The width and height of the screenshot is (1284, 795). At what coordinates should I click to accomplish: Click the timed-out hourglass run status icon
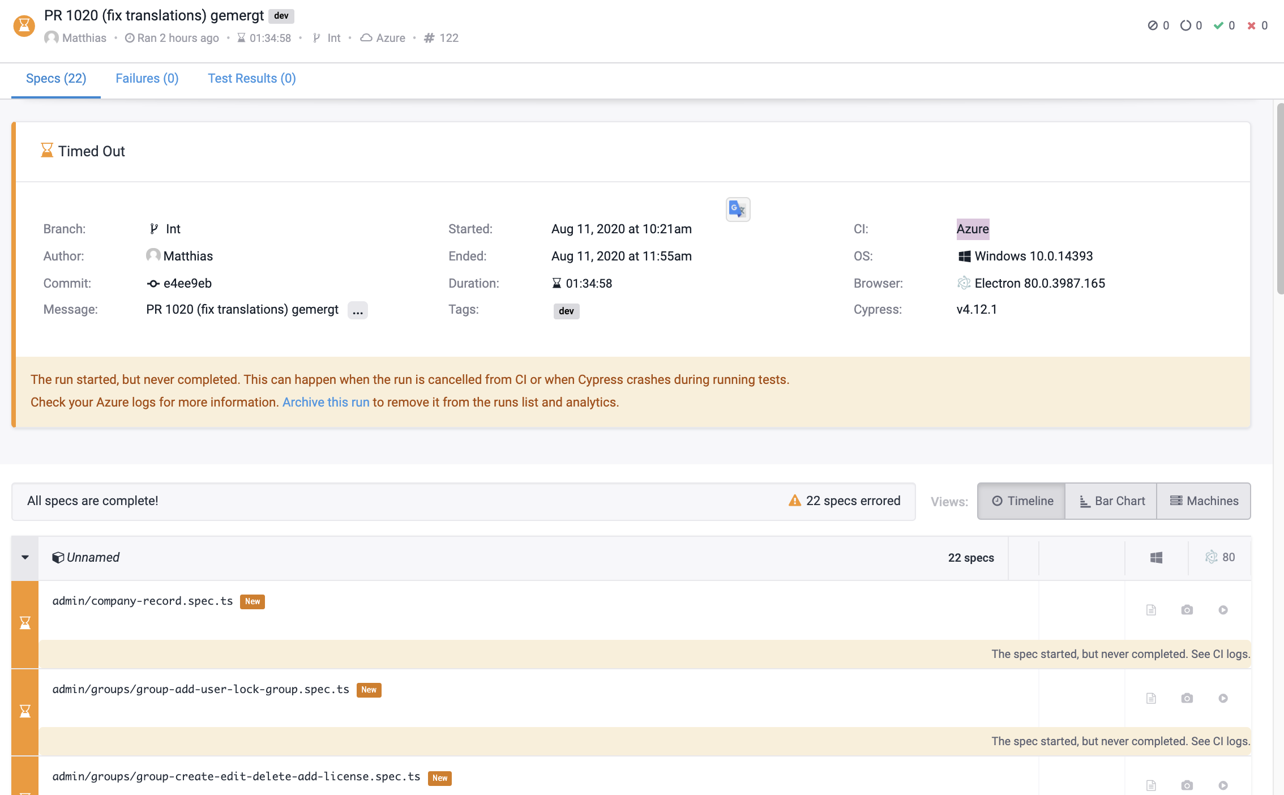tap(24, 25)
